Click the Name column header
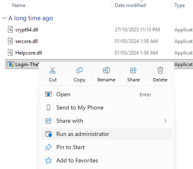Viewport: 193px width, 169px height. (19, 5)
